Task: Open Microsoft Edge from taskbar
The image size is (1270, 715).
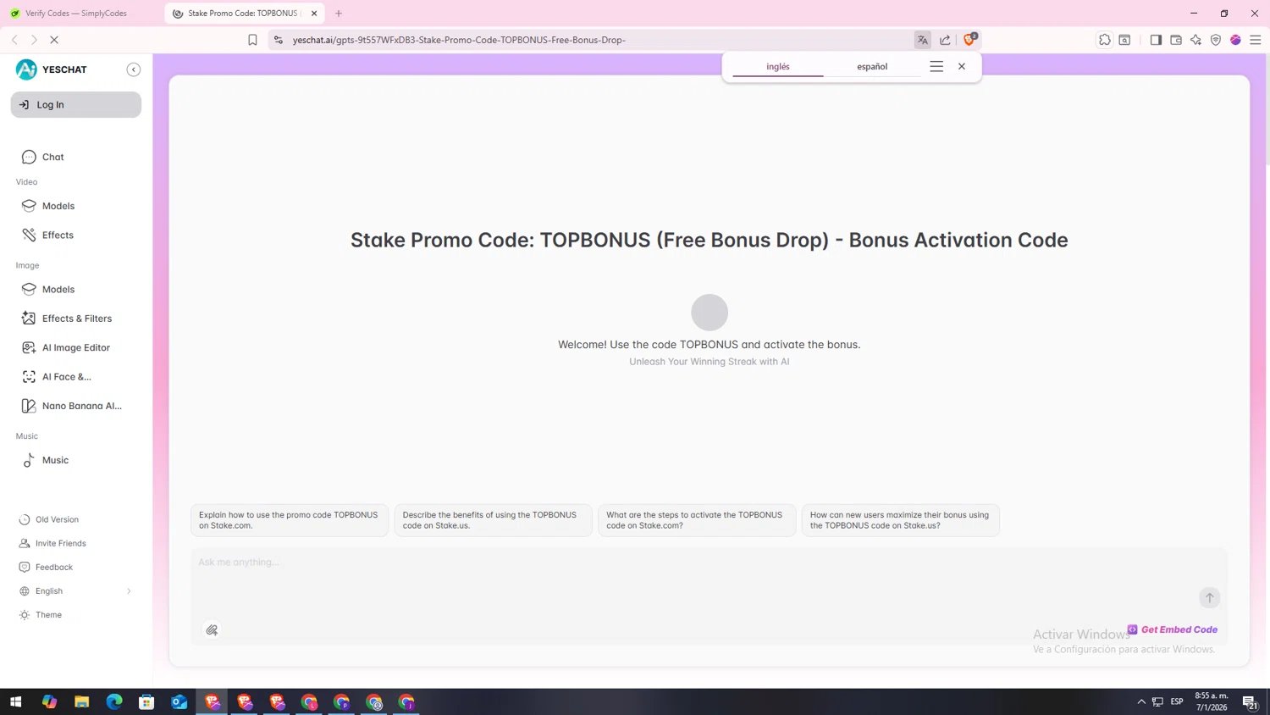Action: click(x=114, y=701)
